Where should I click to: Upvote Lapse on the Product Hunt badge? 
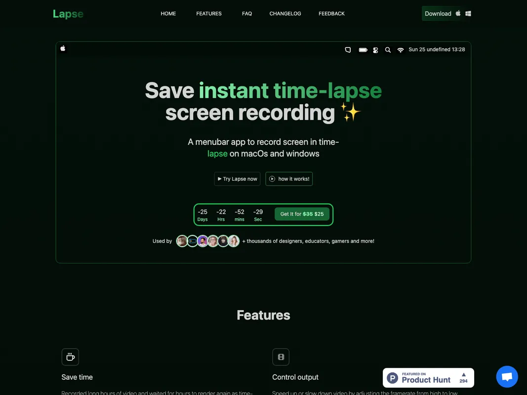point(463,377)
